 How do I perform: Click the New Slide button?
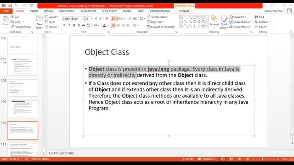point(39,22)
